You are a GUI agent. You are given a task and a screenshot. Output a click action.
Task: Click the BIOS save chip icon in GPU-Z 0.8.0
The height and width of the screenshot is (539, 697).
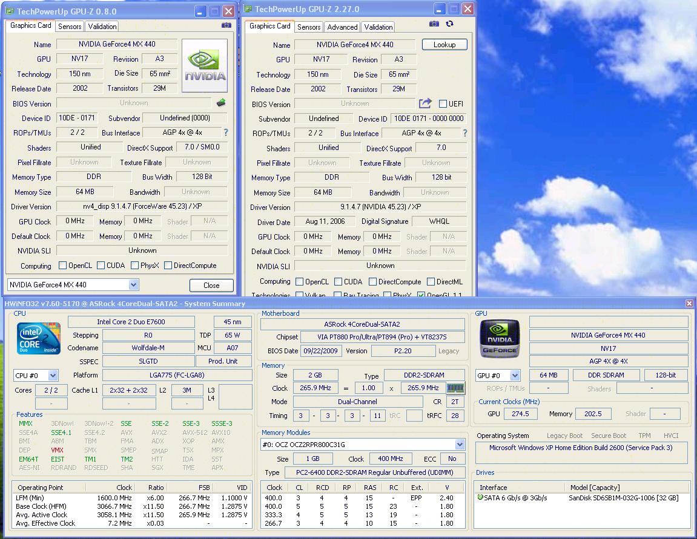[x=221, y=103]
